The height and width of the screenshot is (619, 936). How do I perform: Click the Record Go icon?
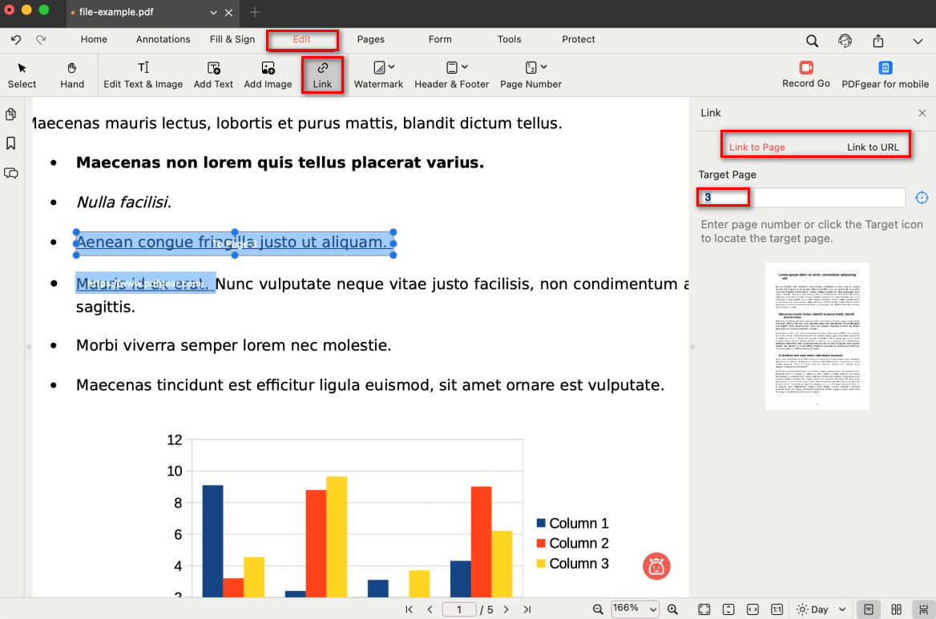(805, 68)
